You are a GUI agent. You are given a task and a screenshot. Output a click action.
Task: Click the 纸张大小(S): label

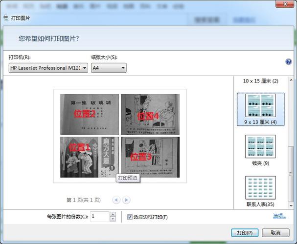104,57
